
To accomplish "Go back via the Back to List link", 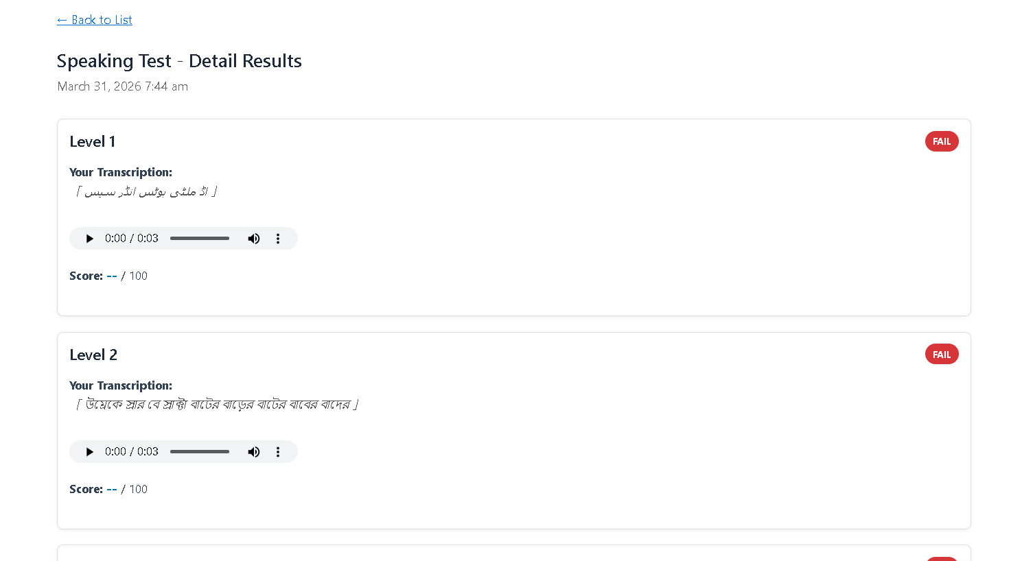I will click(x=95, y=20).
